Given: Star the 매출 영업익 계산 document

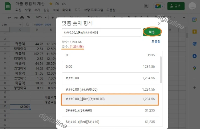Looking at the screenshot, I should pos(51,4).
